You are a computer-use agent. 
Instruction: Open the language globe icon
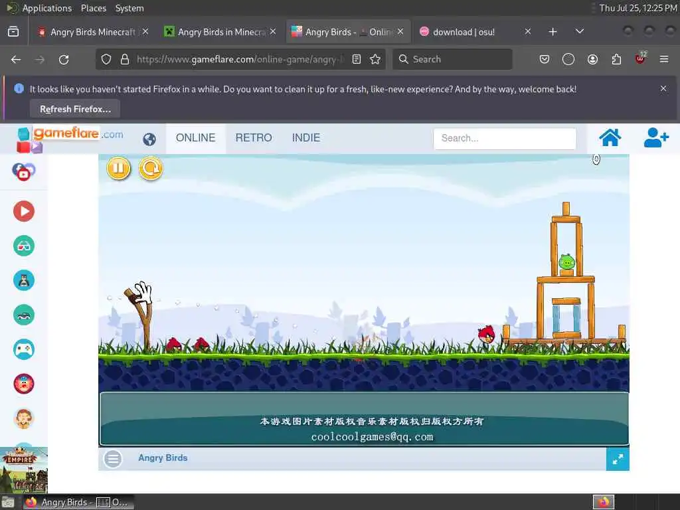149,139
